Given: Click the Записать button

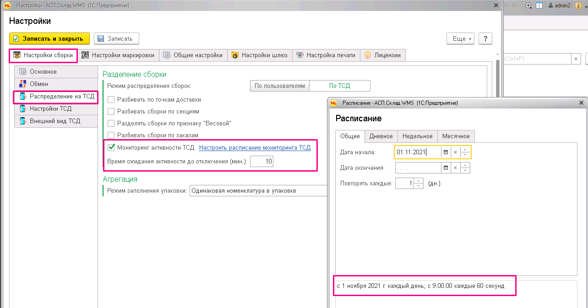Looking at the screenshot, I should click(x=116, y=39).
